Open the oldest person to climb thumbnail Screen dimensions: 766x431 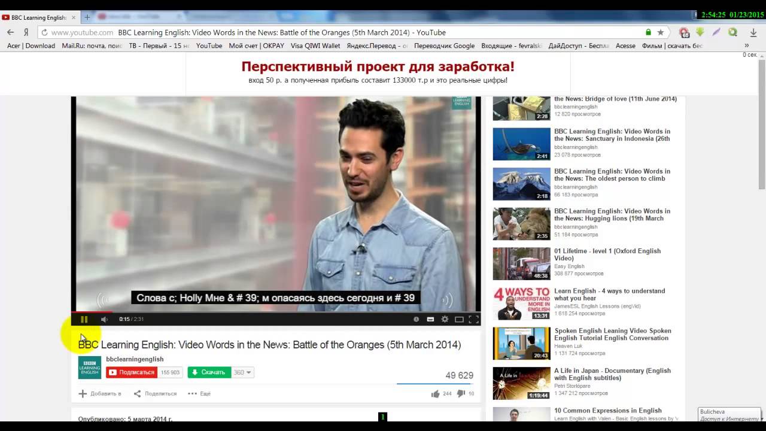521,184
